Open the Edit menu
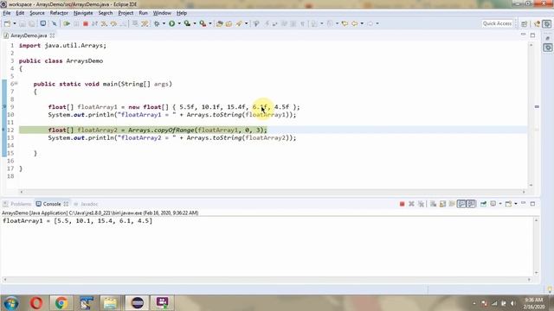 pyautogui.click(x=20, y=13)
